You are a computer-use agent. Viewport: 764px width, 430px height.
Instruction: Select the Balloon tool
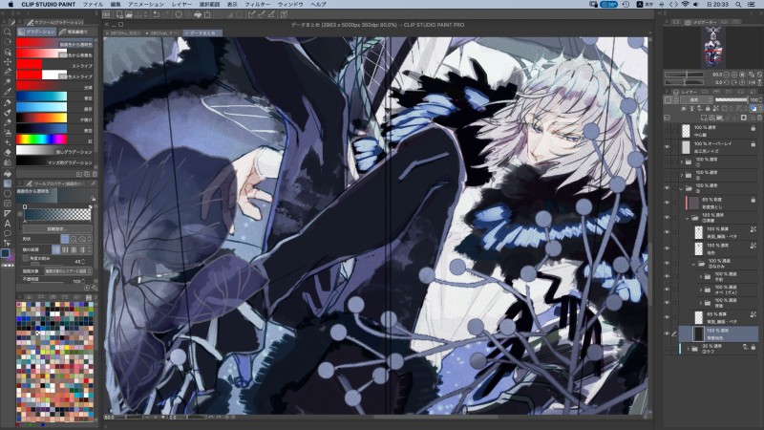(8, 234)
